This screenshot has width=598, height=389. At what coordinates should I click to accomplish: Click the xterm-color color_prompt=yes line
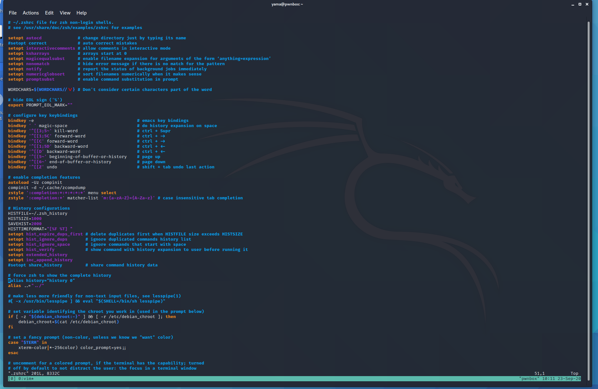[x=72, y=348]
